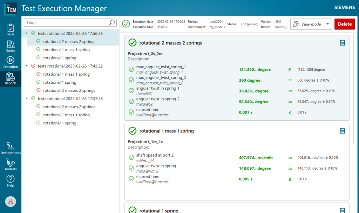Collapse tests rotational 2025-02-26 17:37:58 group
The height and width of the screenshot is (213, 359).
[x=27, y=98]
